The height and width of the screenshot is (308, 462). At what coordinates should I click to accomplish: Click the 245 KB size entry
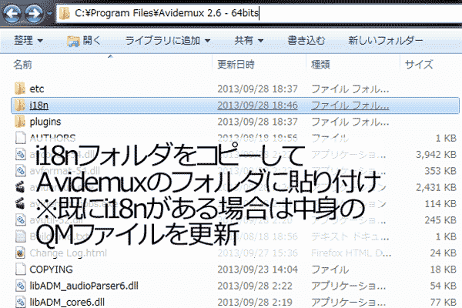(440, 220)
